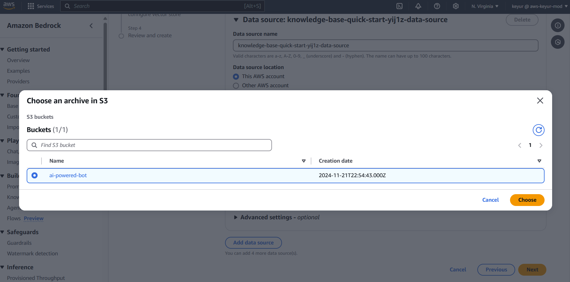This screenshot has height=282, width=570.
Task: Click bucket creation date 2024-11-21T22:54:43.000Z
Action: pos(352,175)
